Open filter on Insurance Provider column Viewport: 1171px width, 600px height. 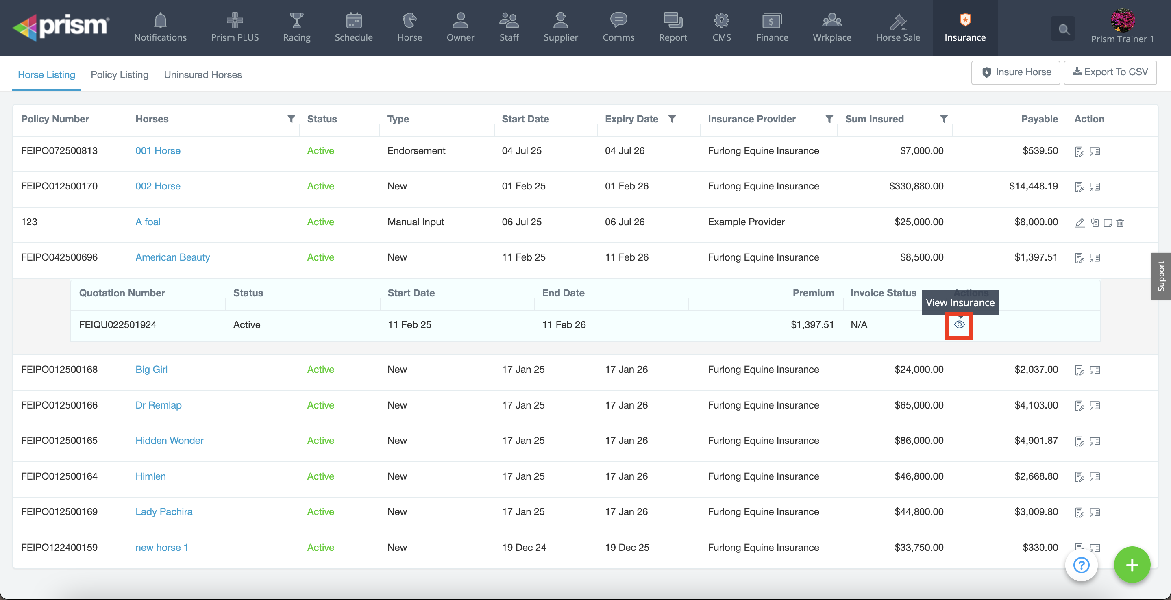[829, 119]
